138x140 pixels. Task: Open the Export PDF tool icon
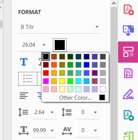[129, 116]
